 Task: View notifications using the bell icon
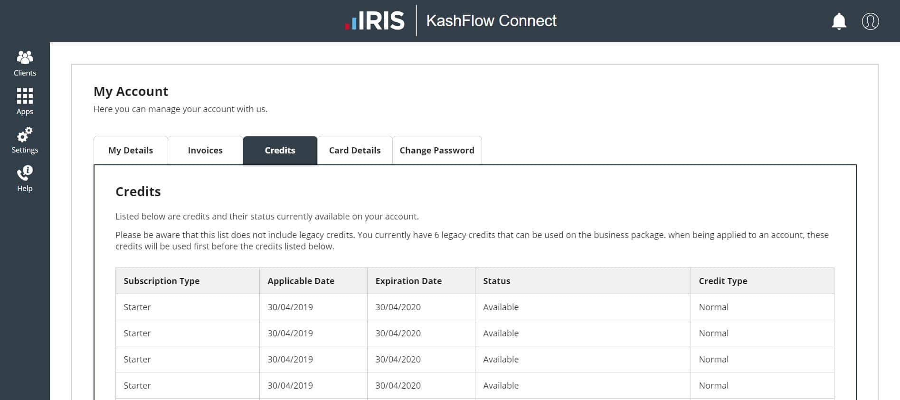(839, 21)
